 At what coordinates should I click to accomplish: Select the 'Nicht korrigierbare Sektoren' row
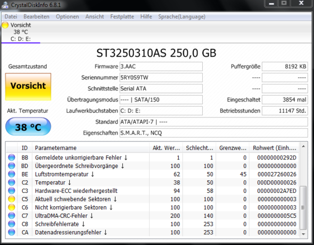coord(153,207)
